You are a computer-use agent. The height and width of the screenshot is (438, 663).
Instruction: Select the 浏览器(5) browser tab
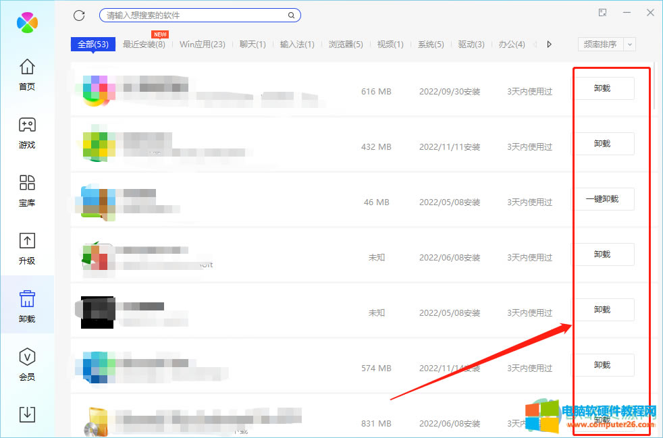tap(346, 44)
